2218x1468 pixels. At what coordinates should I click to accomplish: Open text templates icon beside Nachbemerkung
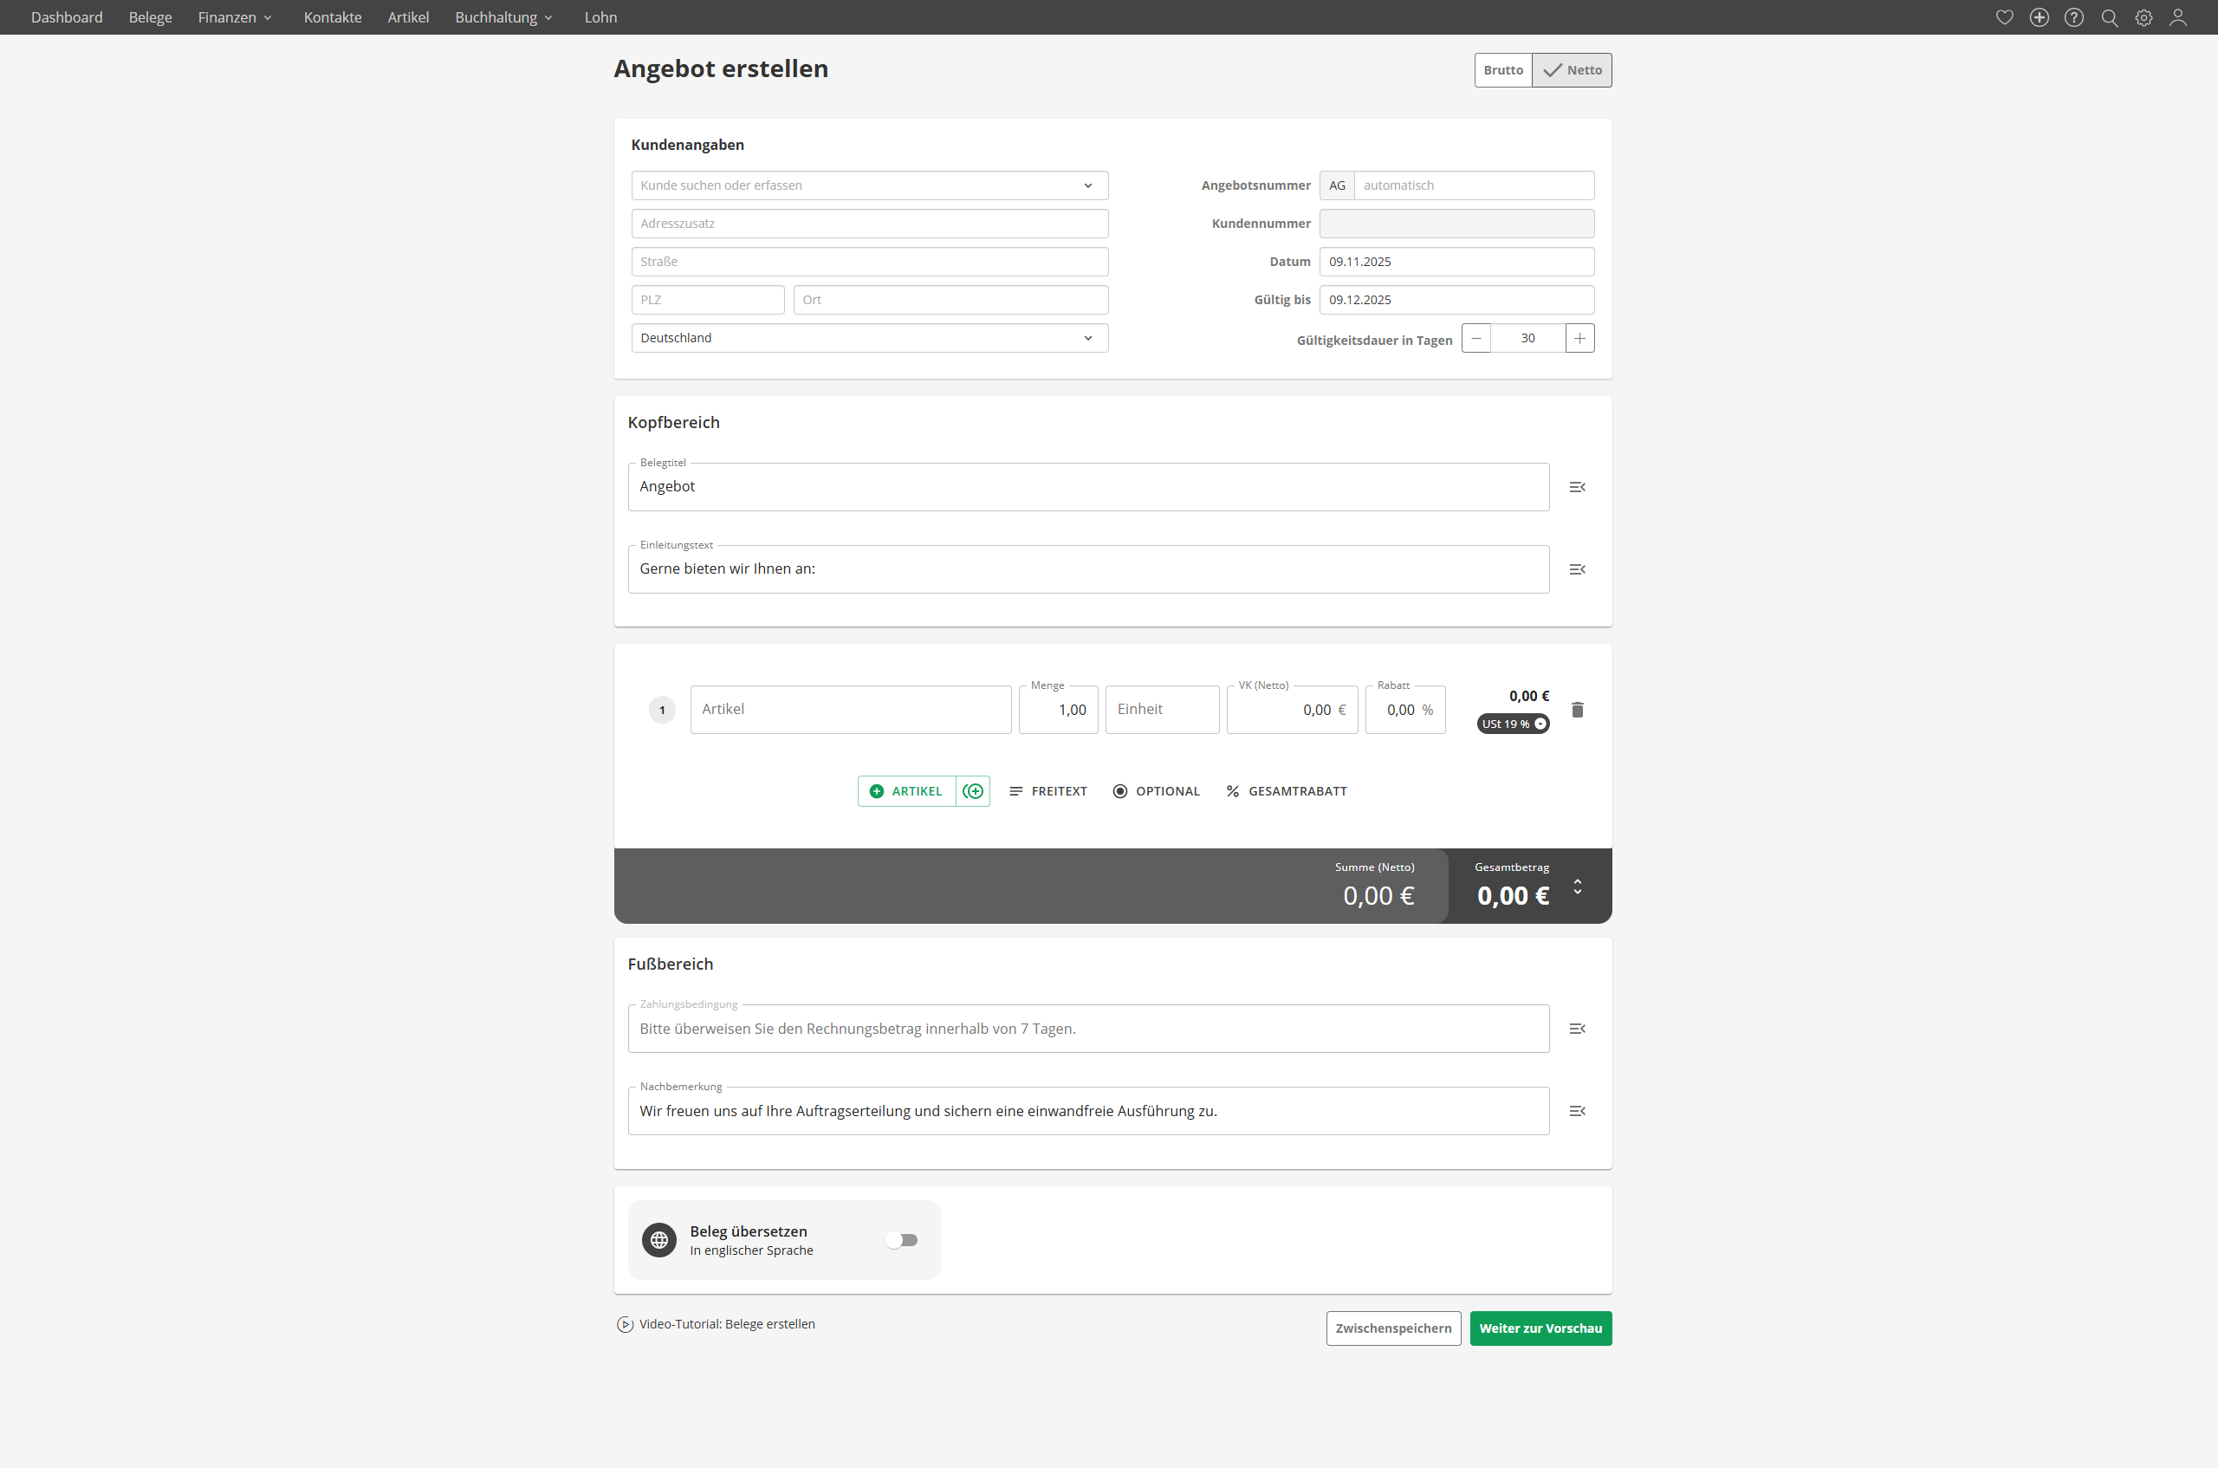coord(1577,1111)
